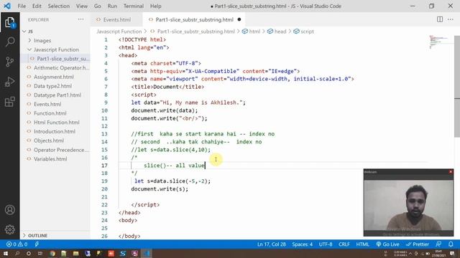This screenshot has height=258, width=460.
Task: Open Variables.html file
Action: point(50,159)
